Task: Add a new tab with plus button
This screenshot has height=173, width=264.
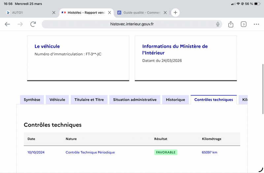Action: [175, 13]
